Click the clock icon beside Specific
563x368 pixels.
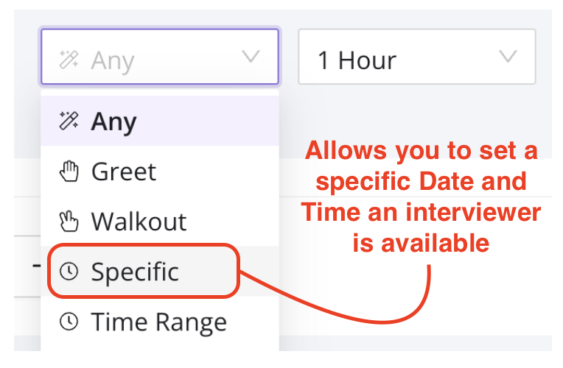(69, 272)
